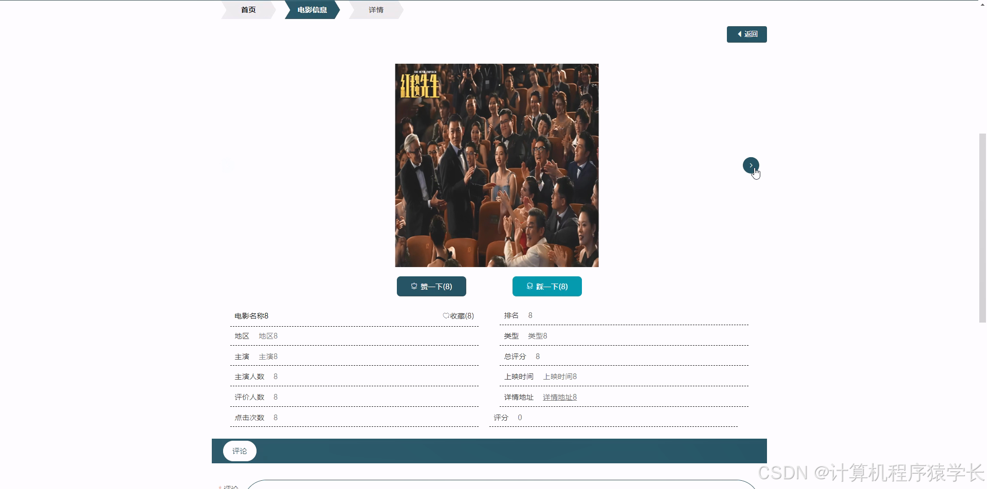Click 踩一下(8) dislike button

(547, 287)
